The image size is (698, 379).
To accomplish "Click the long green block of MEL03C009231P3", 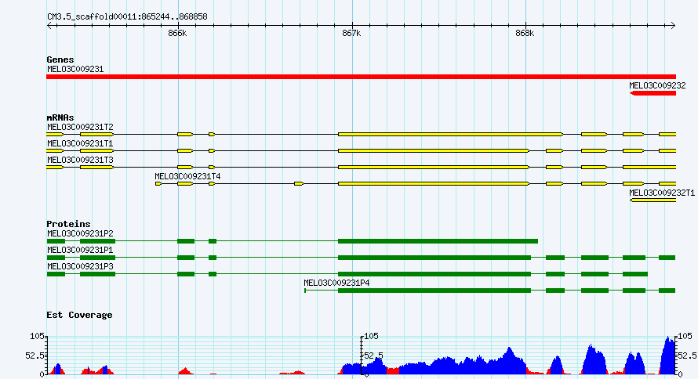I will pos(434,274).
